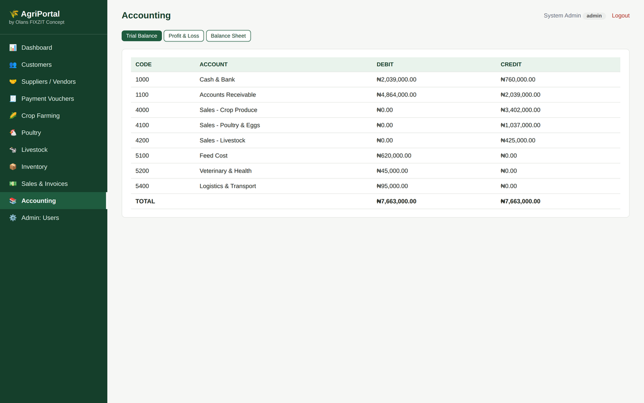644x403 pixels.
Task: Click the Inventory box icon
Action: tap(13, 167)
